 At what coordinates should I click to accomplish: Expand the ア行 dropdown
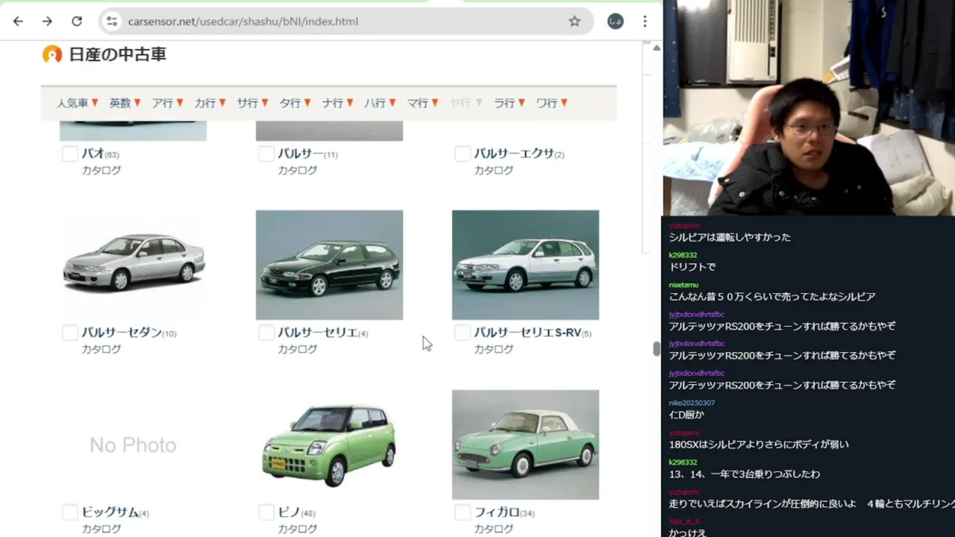pos(168,103)
